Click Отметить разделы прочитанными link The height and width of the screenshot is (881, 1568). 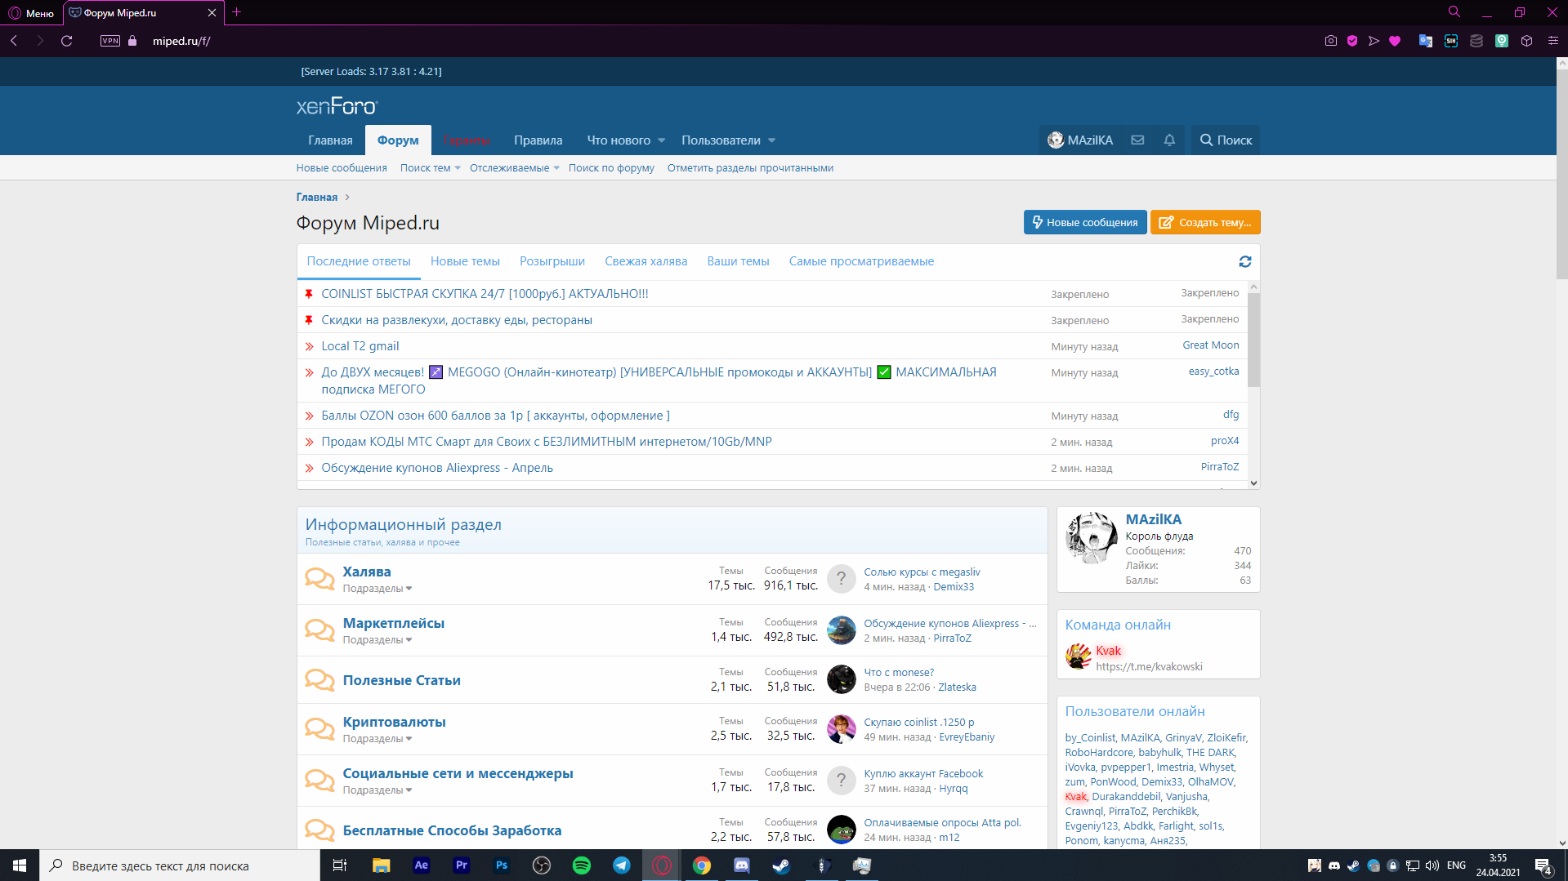coord(750,168)
